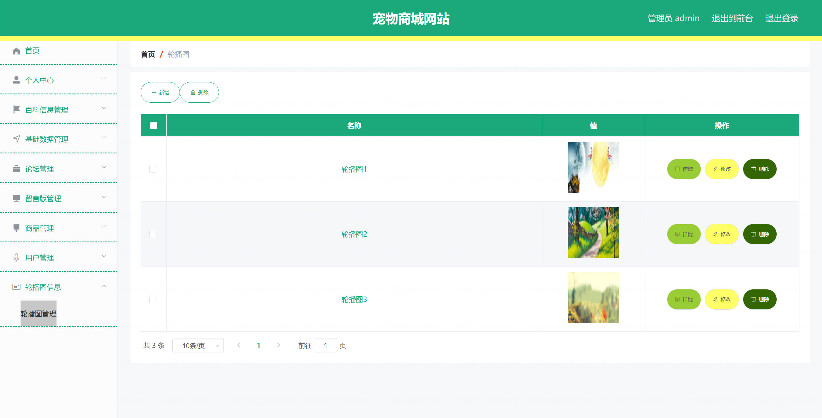Click the home icon in the sidebar

click(16, 51)
